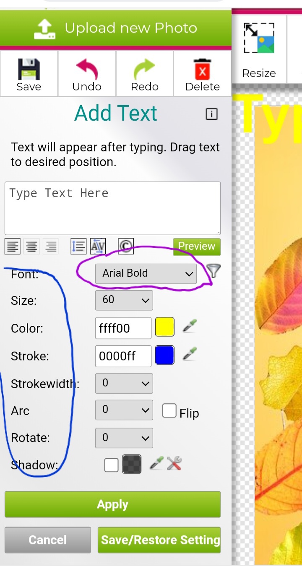Screen dimensions: 302x566
Task: Insert the copyright symbol
Action: [x=125, y=246]
